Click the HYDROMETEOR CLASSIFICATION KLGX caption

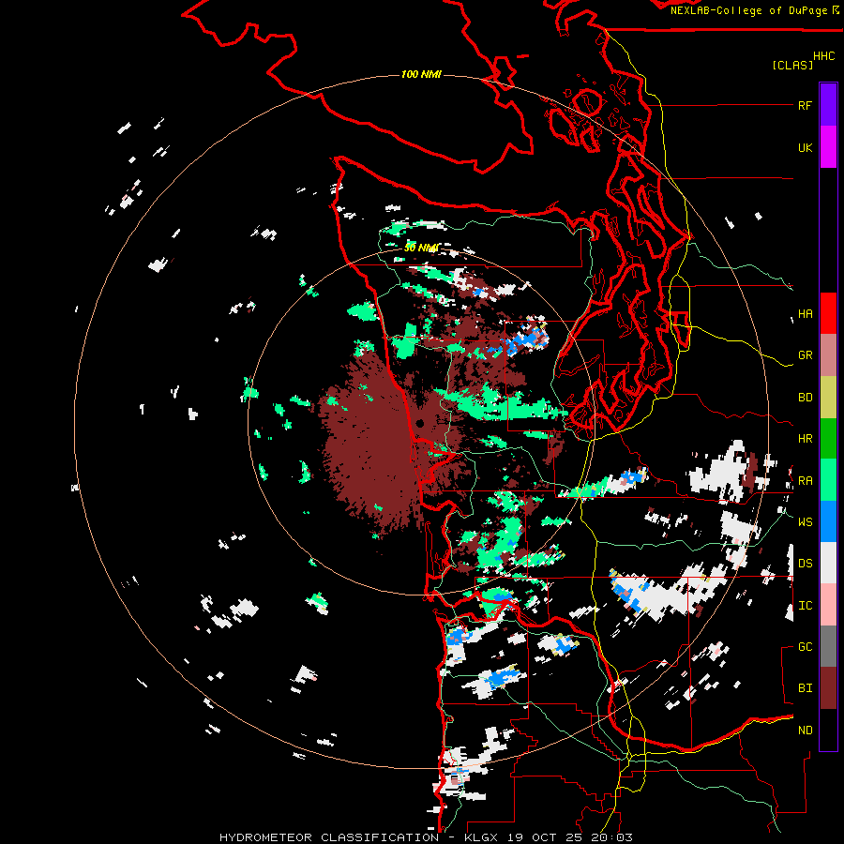pyautogui.click(x=426, y=837)
